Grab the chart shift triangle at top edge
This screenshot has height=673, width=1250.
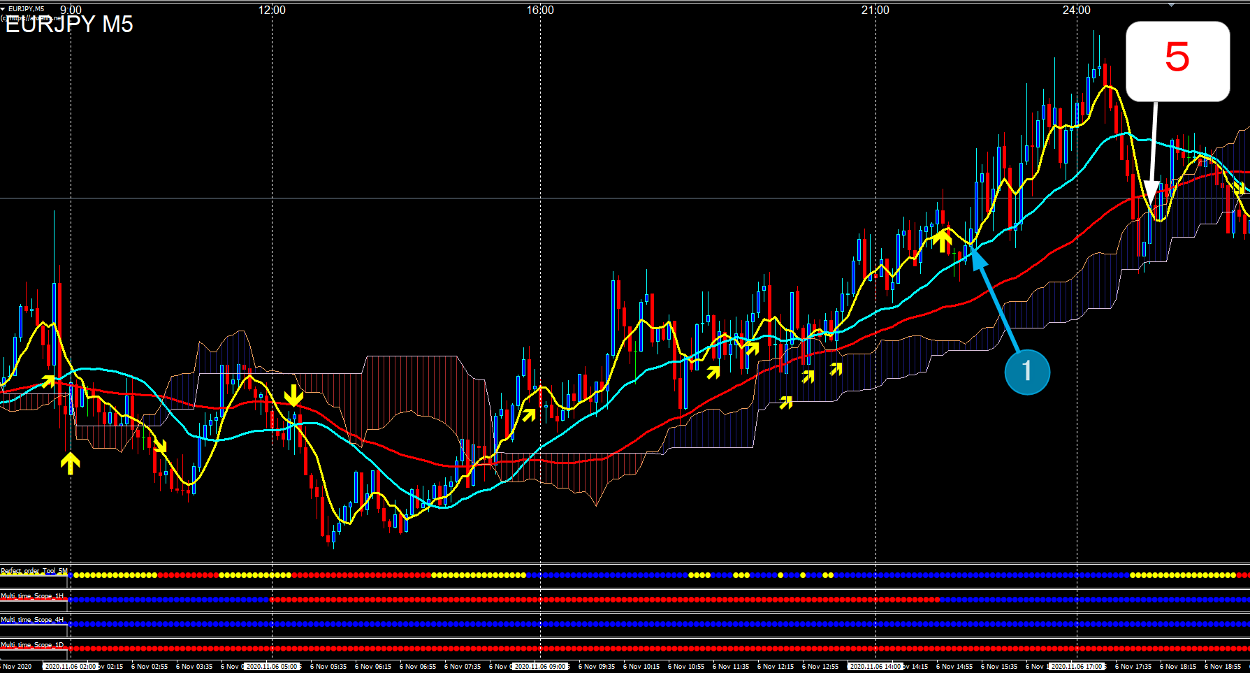(x=1172, y=4)
